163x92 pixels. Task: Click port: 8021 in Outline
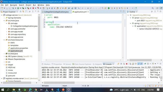click(141, 21)
